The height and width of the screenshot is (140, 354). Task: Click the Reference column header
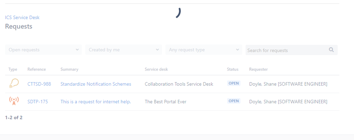tap(36, 69)
